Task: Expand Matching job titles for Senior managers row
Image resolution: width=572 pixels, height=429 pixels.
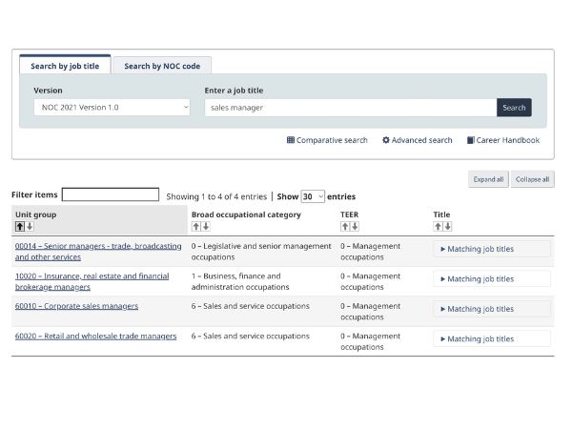Action: tap(491, 249)
